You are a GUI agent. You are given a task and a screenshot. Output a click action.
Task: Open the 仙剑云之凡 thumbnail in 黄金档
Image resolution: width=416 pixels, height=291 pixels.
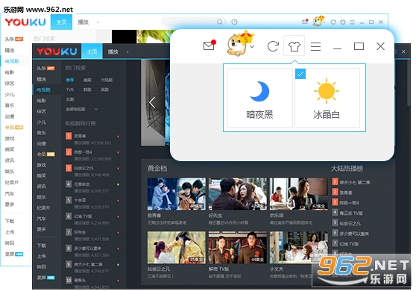click(x=177, y=248)
